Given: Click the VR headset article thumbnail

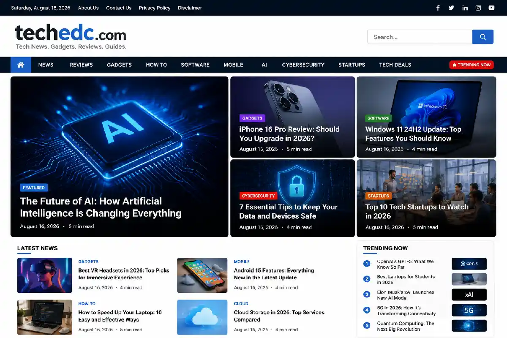Looking at the screenshot, I should tap(44, 275).
